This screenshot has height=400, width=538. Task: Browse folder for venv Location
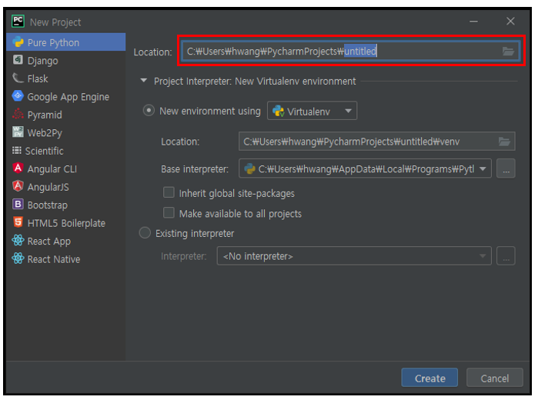click(504, 142)
